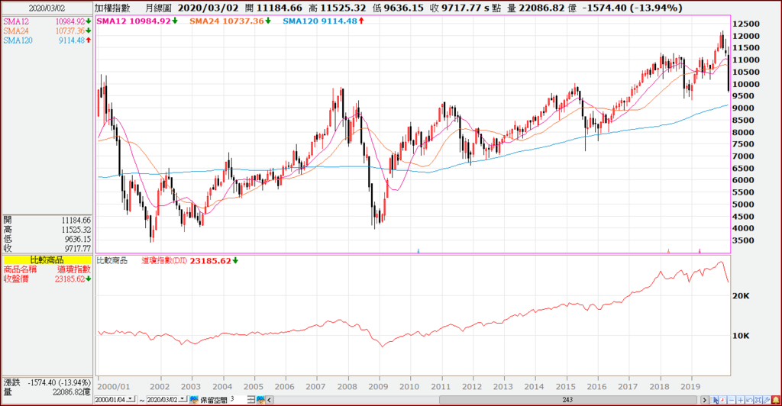Zoom in with the plus icon
782x406 pixels.
741,400
